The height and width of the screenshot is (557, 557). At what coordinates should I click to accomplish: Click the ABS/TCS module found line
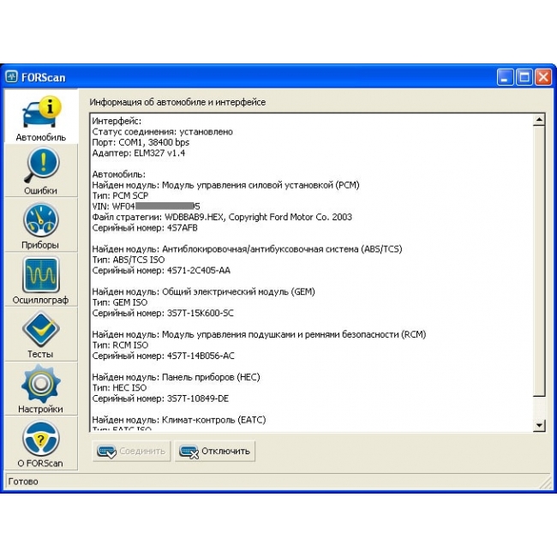(247, 249)
